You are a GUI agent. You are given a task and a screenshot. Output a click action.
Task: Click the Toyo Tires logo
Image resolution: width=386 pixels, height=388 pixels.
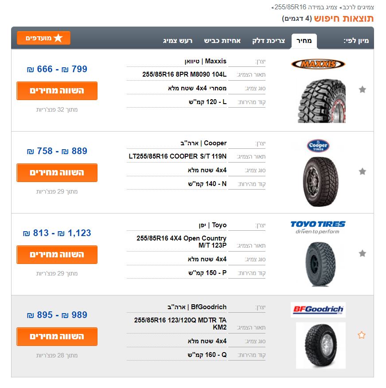[x=318, y=227]
